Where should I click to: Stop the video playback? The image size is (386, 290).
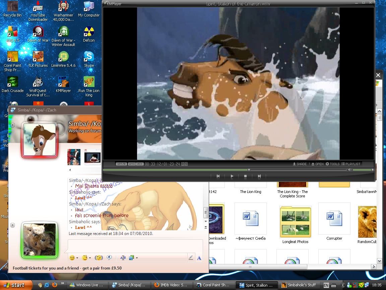coord(245,176)
